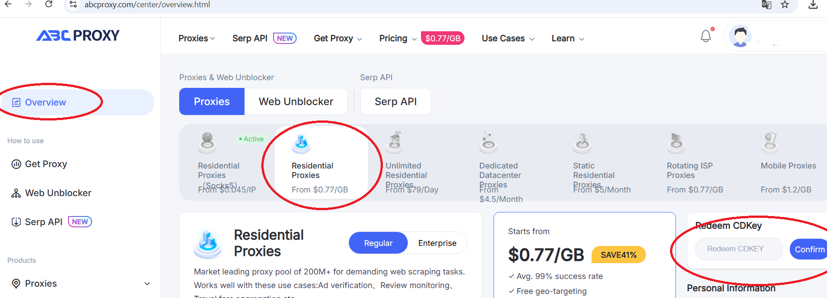
Task: Select blue Residential Proxies product icon
Action: point(301,143)
